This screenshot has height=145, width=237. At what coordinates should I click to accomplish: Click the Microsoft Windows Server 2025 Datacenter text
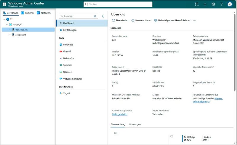point(209,42)
